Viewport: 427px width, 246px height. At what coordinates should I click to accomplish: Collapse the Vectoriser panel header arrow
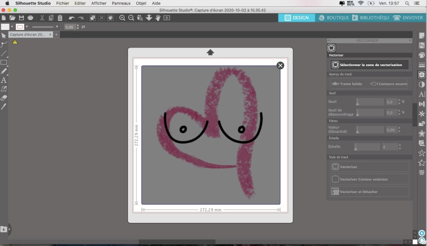pos(329,40)
